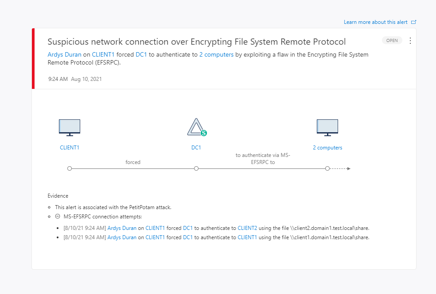436x294 pixels.
Task: Collapse the MS-EFSRPC connection attempts list
Action: pyautogui.click(x=58, y=216)
